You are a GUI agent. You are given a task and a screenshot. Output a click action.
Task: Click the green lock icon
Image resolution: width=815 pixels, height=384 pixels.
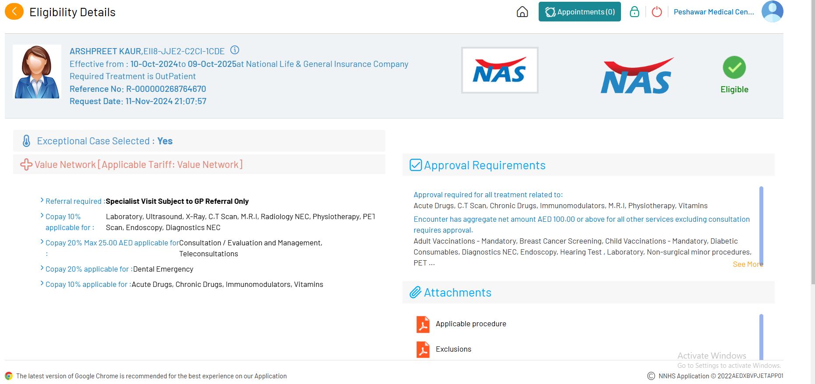click(x=634, y=12)
